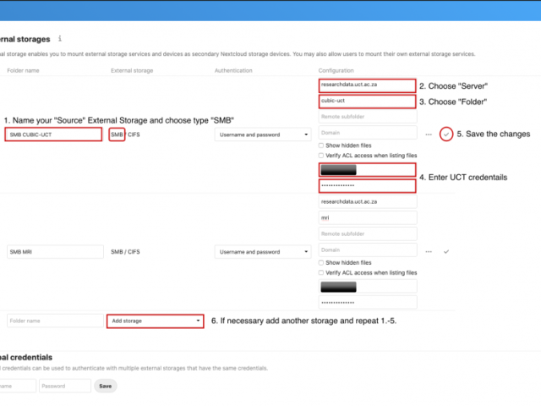Image resolution: width=541 pixels, height=406 pixels.
Task: Focus the Domain field for SMB MRI
Action: click(368, 250)
